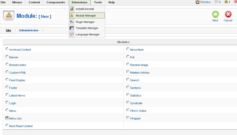Open the Menus dropdown menu
This screenshot has width=237, height=135.
(x=17, y=2)
